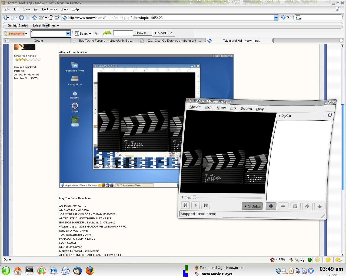Click the paperclip icon on SendMeFile toolbar
This screenshot has width=346, height=277.
click(x=97, y=33)
